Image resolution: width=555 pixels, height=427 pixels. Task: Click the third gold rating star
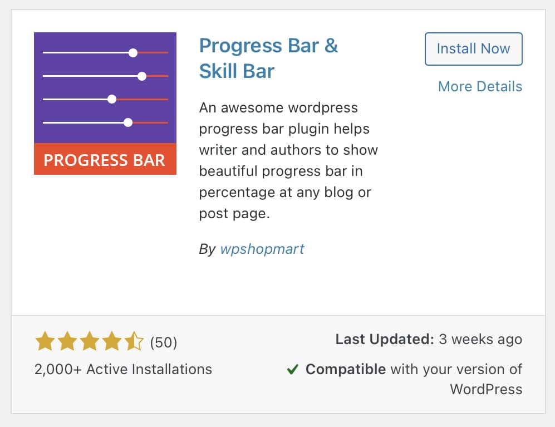click(89, 342)
